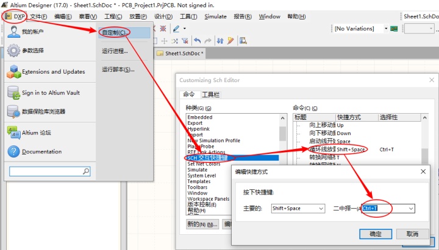
Task: Select the Shift+Space command row
Action: (357, 150)
